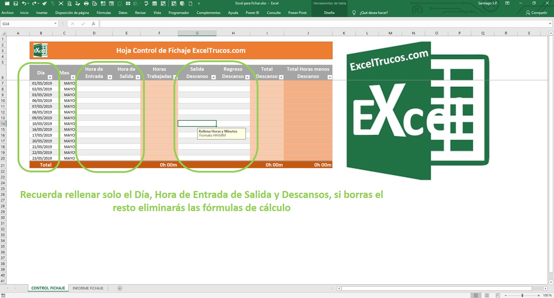
Task: Toggle the Diseño contextual tab
Action: 329,13
